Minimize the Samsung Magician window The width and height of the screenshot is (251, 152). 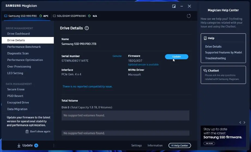(182, 6)
